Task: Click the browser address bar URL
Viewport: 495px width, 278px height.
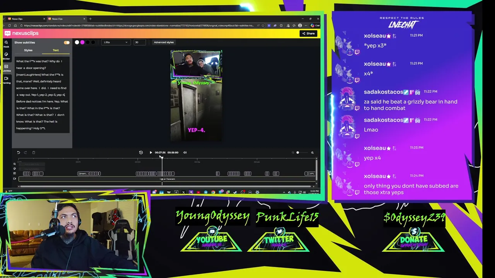Action: click(x=138, y=25)
